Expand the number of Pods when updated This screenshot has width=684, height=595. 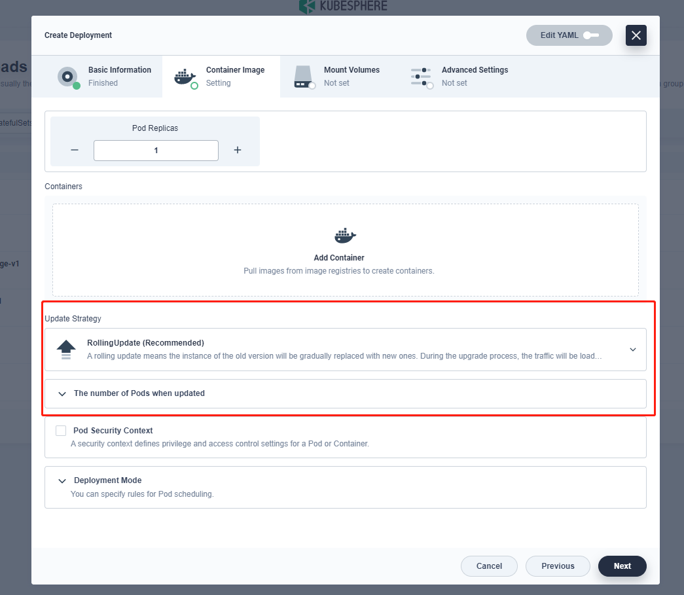[x=62, y=393]
